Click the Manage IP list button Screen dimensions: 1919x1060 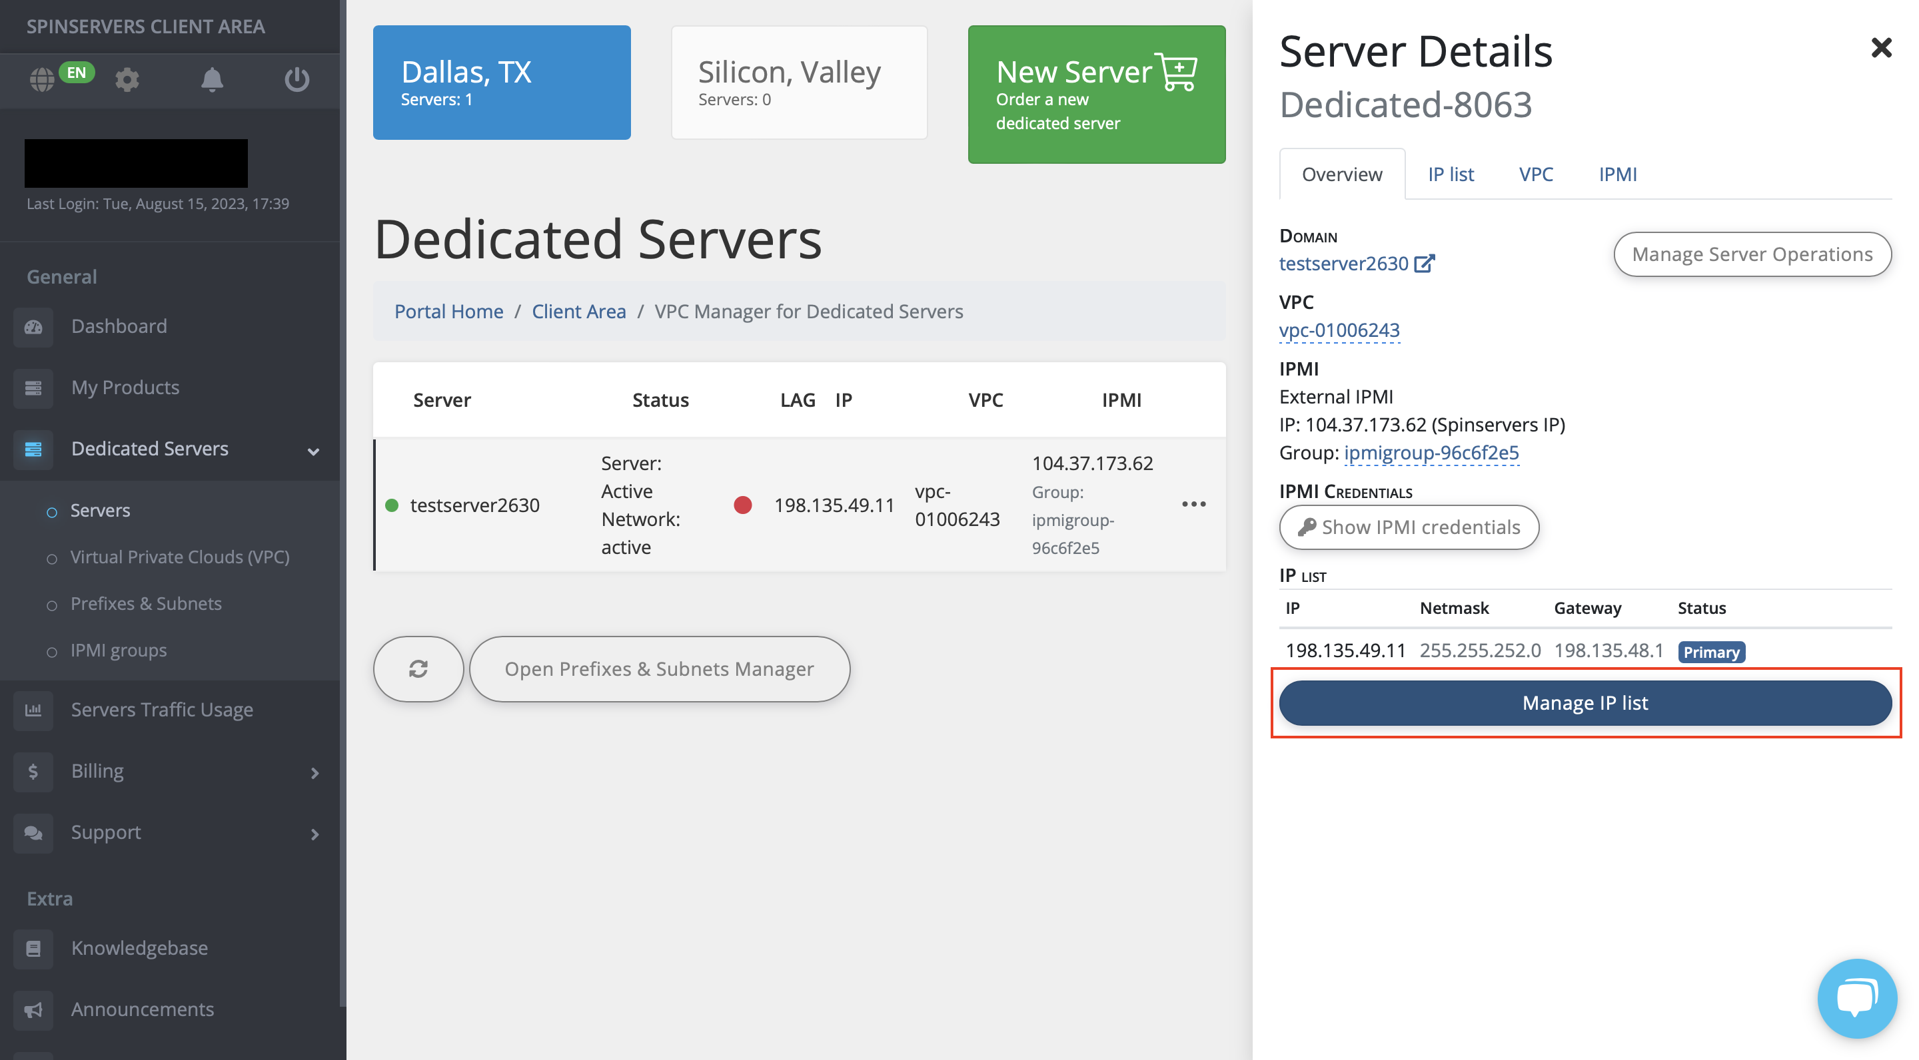point(1585,702)
